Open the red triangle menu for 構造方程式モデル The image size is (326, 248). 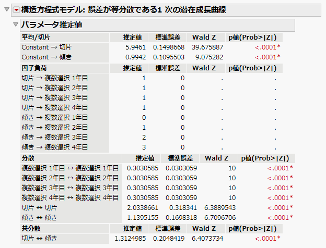[x=16, y=10]
